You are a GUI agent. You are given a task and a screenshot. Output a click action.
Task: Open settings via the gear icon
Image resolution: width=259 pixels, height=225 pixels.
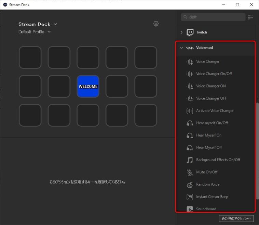(156, 24)
